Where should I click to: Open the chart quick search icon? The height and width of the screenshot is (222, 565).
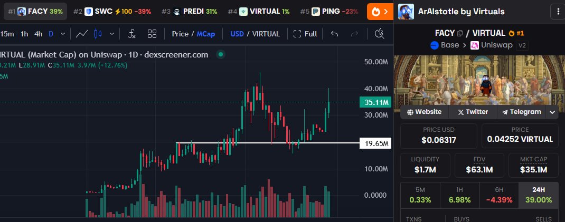(379, 34)
